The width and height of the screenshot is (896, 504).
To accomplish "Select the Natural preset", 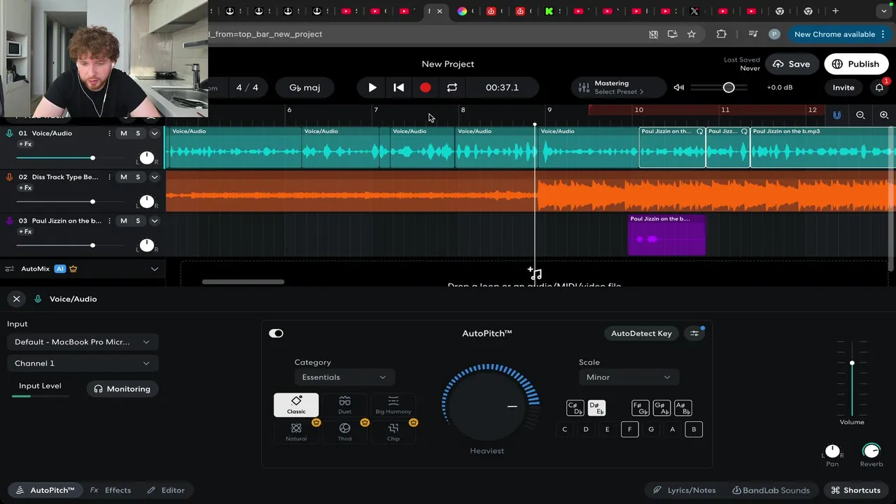I will (296, 432).
